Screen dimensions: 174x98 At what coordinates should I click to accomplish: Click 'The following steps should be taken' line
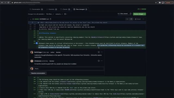[x=64, y=79]
